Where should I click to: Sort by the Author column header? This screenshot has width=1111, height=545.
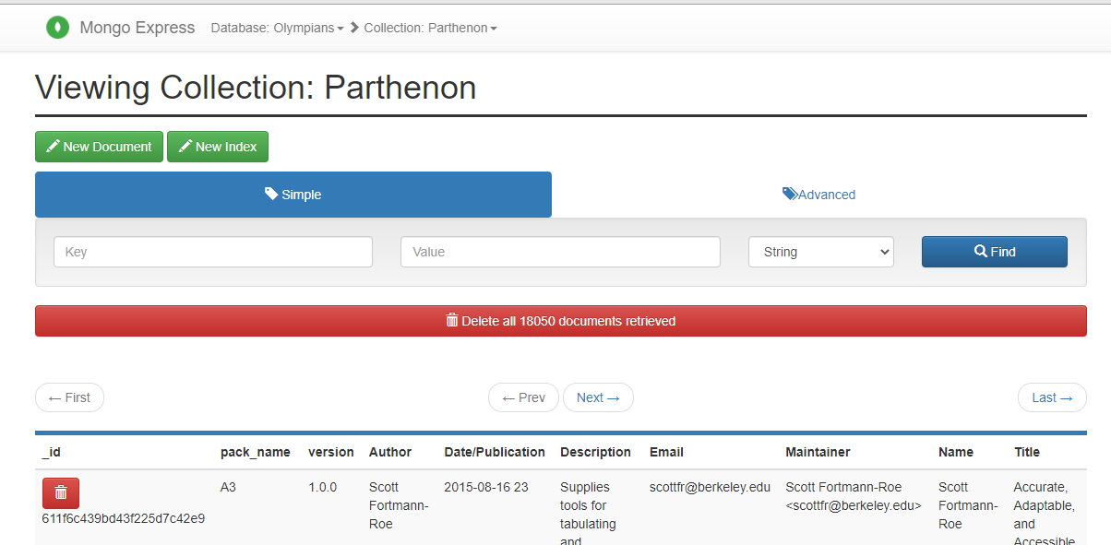pyautogui.click(x=390, y=452)
